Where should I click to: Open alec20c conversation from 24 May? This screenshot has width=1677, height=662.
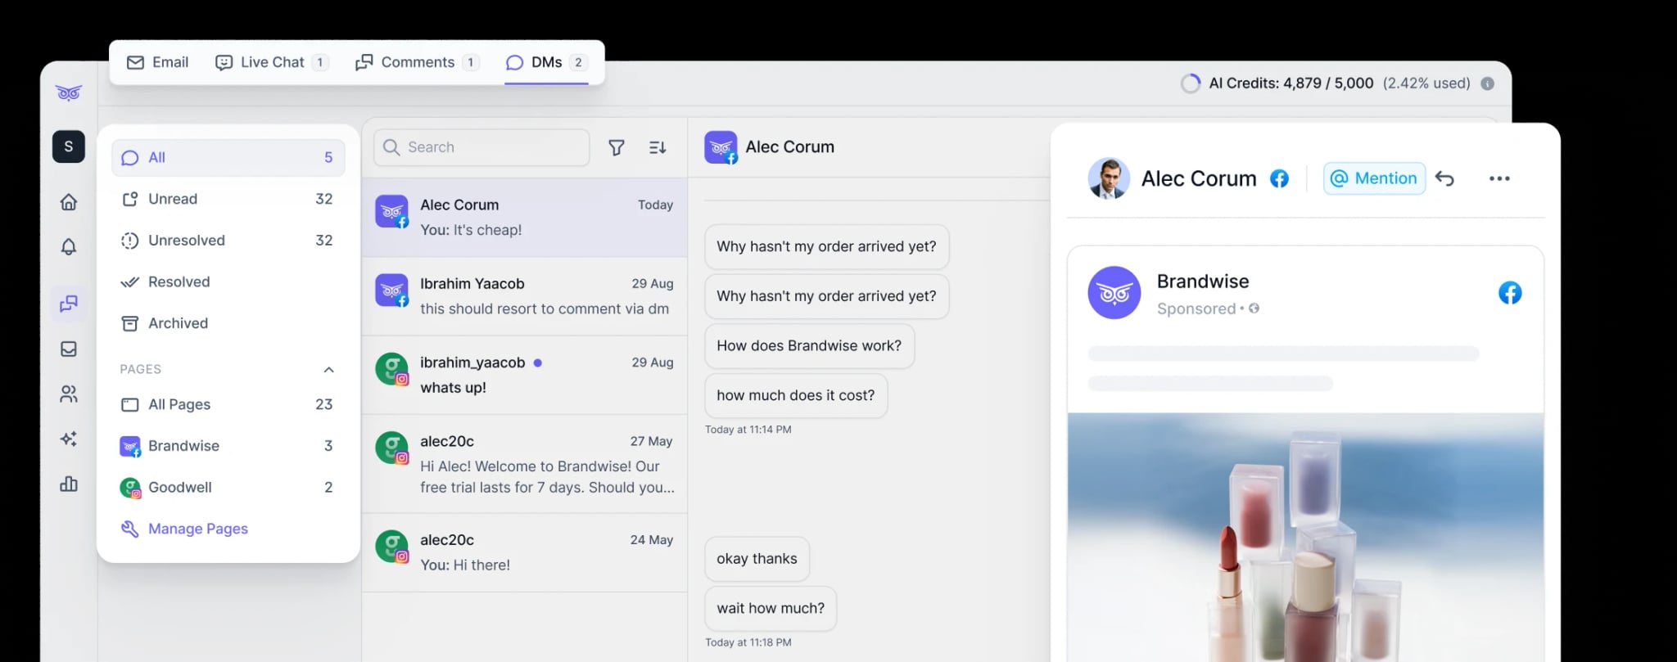524,552
